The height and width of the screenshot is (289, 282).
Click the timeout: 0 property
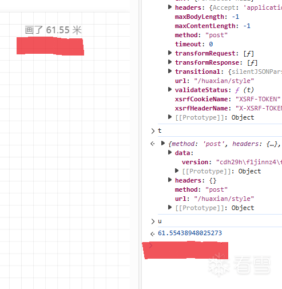click(x=194, y=44)
